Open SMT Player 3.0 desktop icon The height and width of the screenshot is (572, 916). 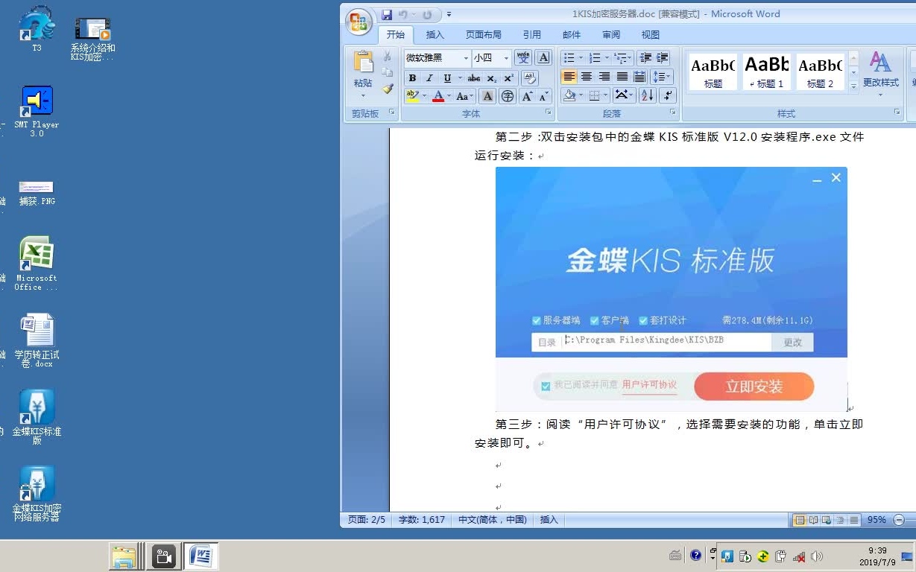tap(37, 111)
